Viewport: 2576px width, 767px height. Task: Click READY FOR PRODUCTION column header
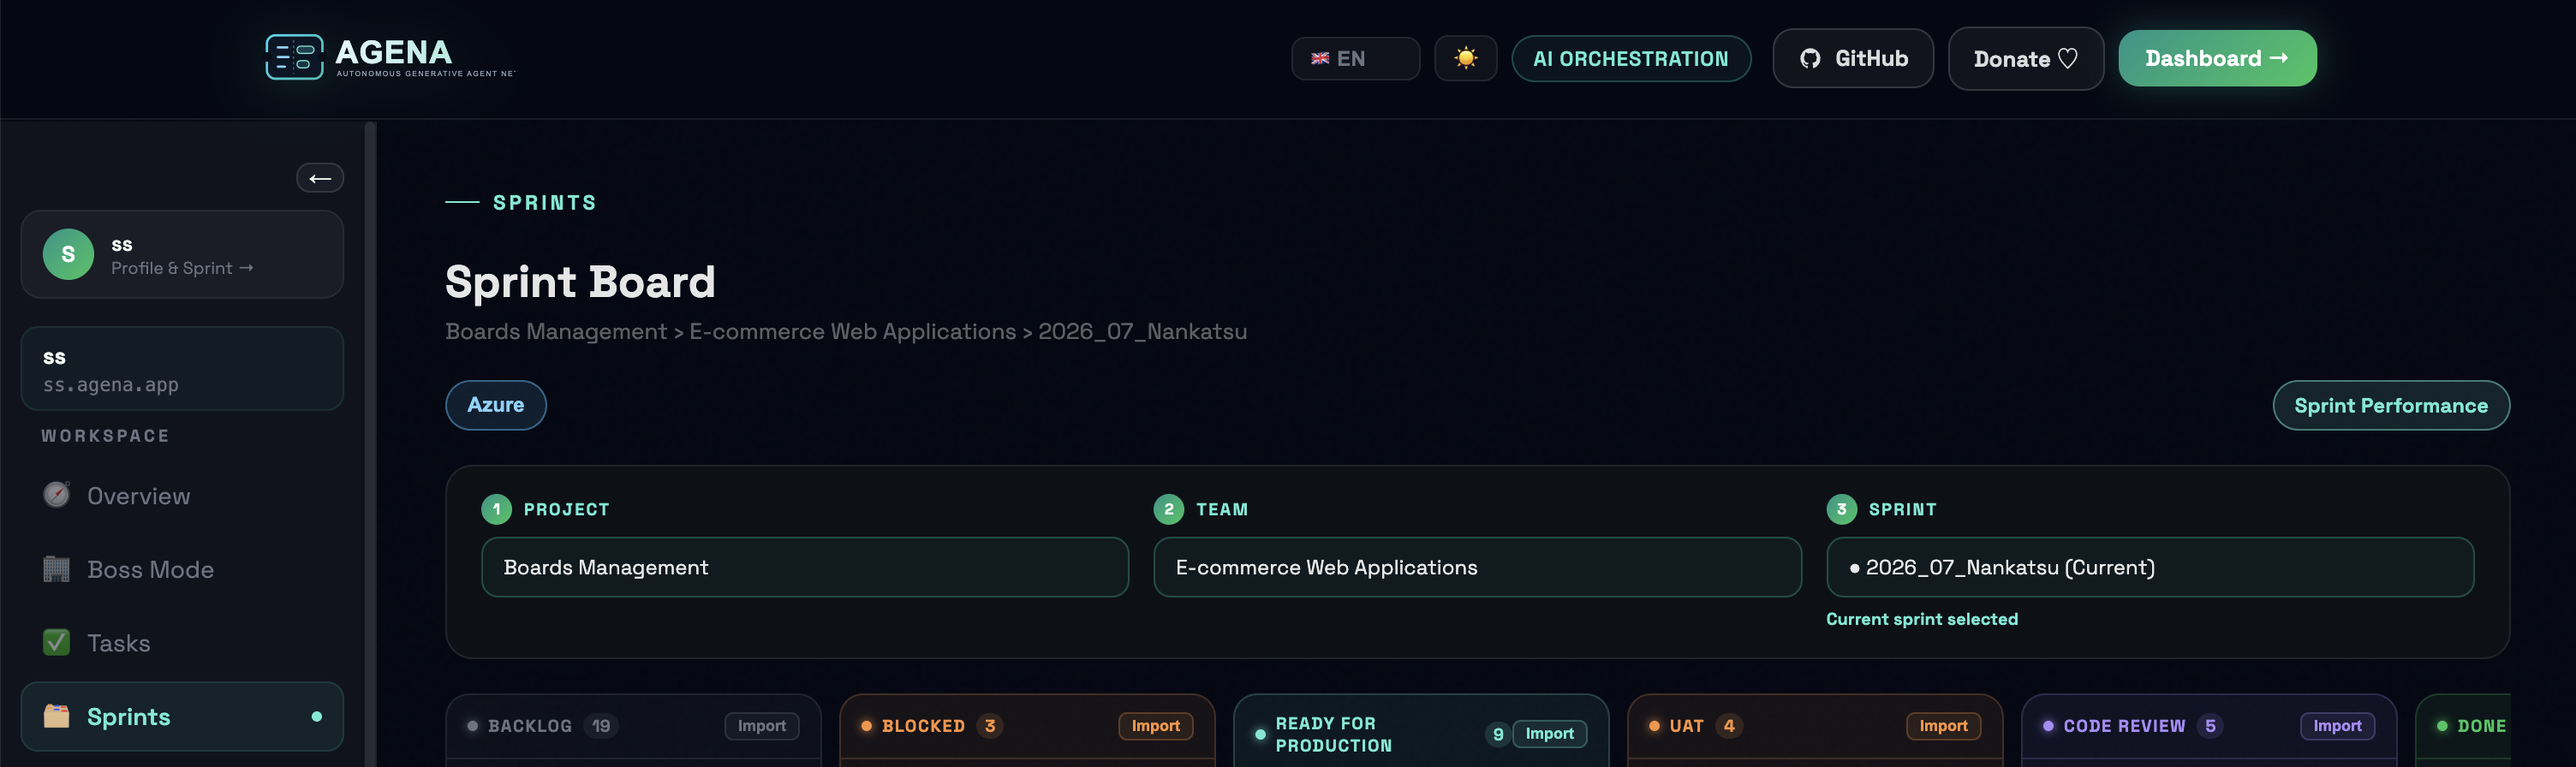[x=1334, y=734]
